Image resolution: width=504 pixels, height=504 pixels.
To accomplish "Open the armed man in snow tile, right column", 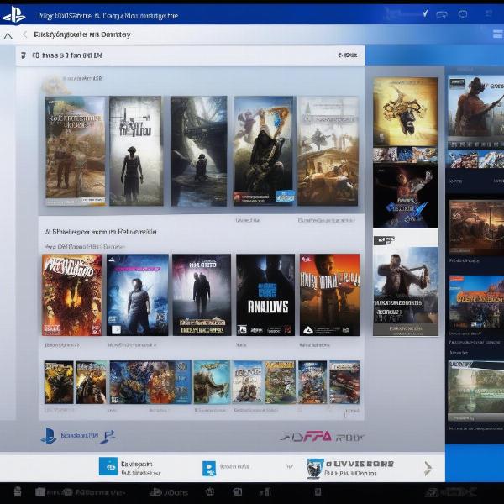I will click(406, 291).
